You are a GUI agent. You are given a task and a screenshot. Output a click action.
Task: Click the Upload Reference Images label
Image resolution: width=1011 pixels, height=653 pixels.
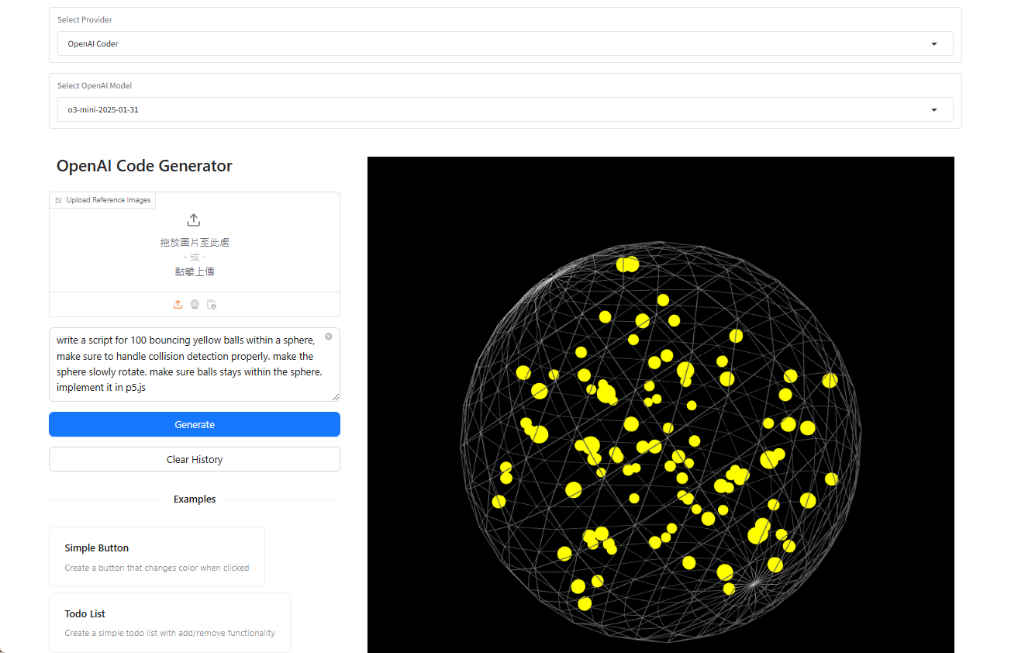109,200
